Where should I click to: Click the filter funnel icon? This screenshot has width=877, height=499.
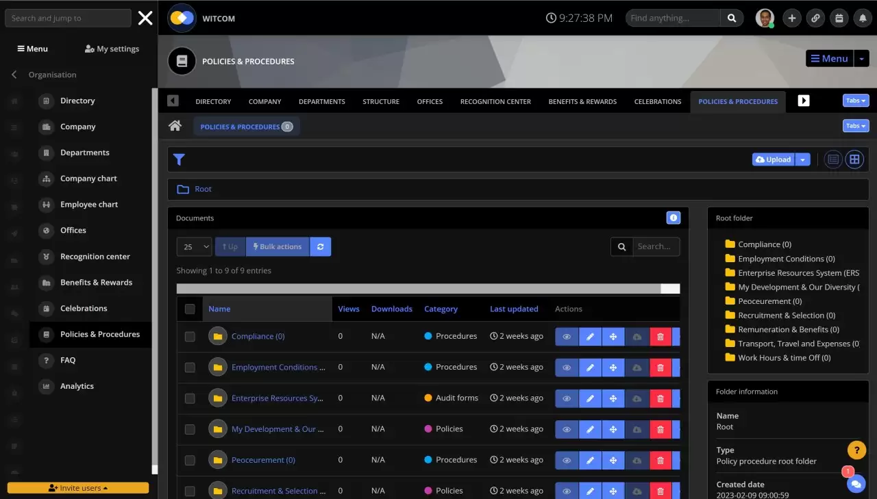click(179, 159)
